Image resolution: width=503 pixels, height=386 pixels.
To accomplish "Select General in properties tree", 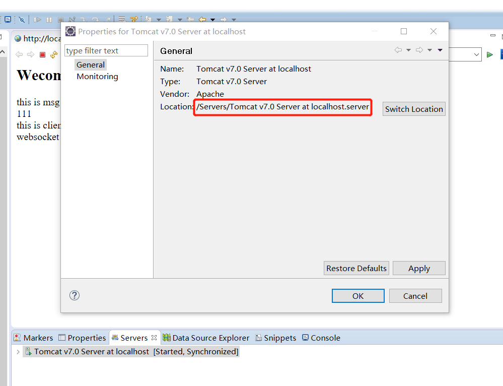I will click(x=91, y=65).
